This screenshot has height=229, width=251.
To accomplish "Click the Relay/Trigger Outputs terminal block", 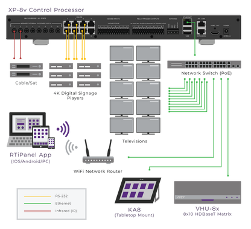I will 148,31.
